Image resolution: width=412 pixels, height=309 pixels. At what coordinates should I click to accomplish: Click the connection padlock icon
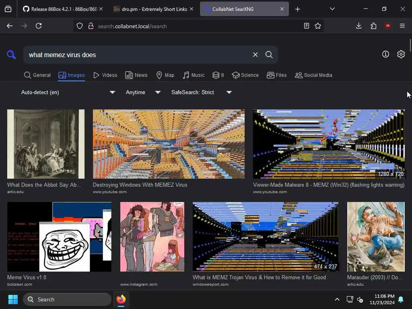pyautogui.click(x=91, y=26)
